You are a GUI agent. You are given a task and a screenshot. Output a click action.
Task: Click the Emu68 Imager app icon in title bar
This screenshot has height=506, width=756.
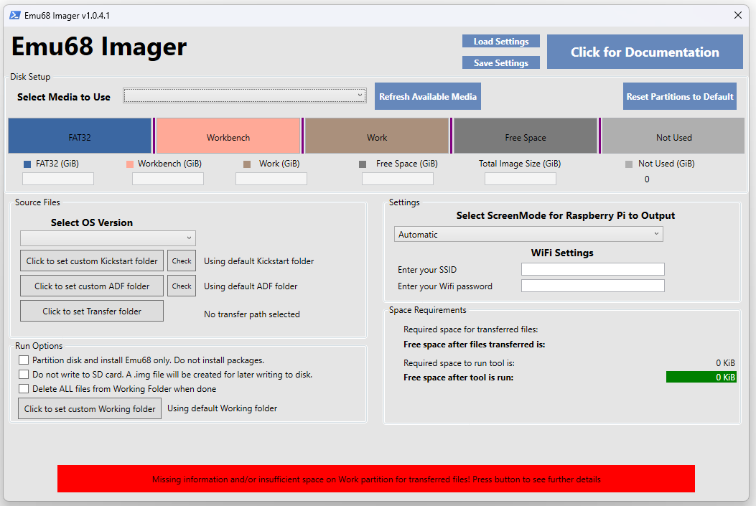tap(14, 15)
